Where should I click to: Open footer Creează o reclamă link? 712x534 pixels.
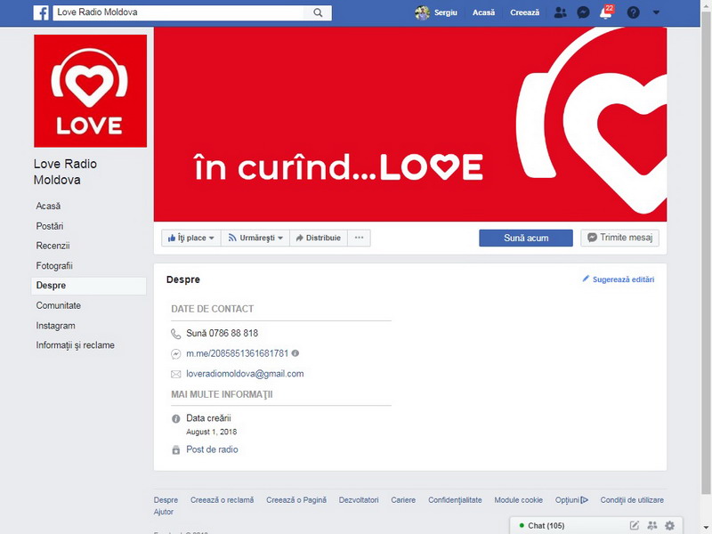(x=222, y=500)
